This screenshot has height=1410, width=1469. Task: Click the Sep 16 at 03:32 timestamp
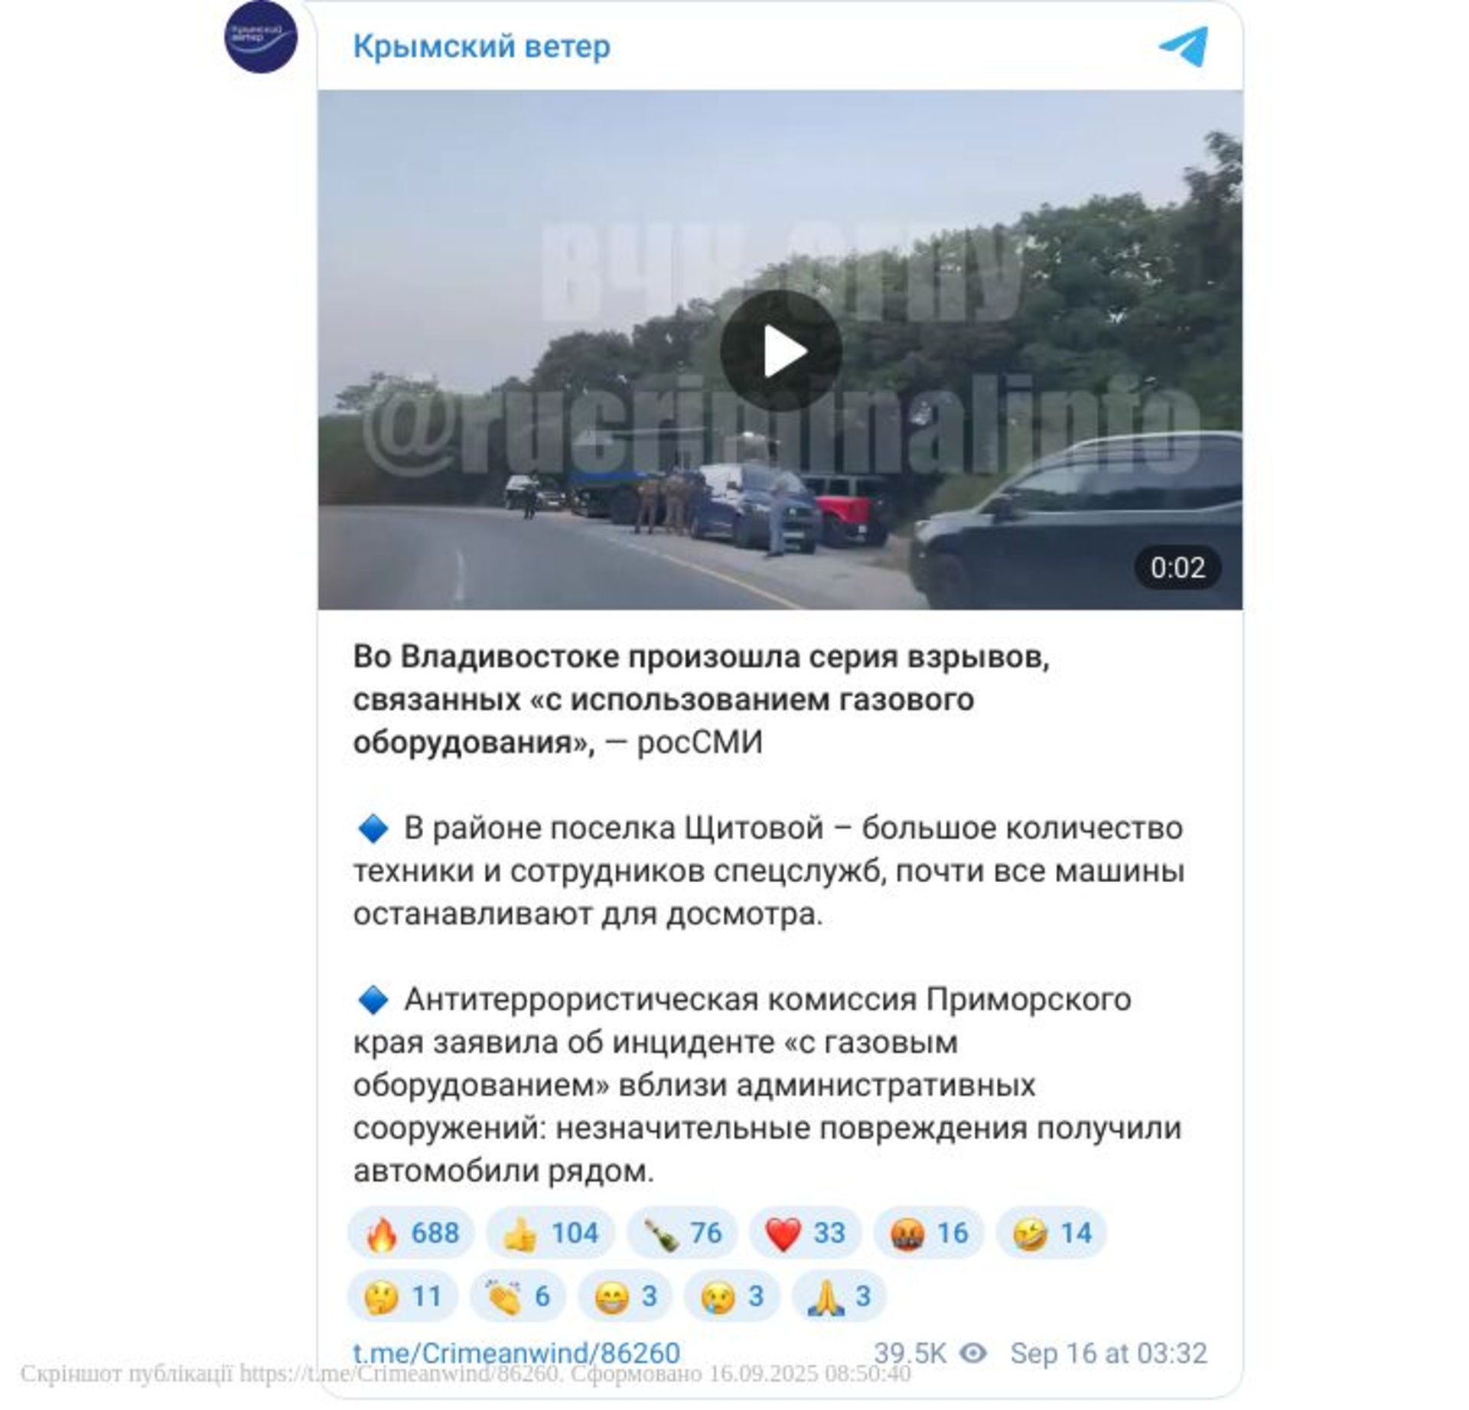click(x=1109, y=1353)
